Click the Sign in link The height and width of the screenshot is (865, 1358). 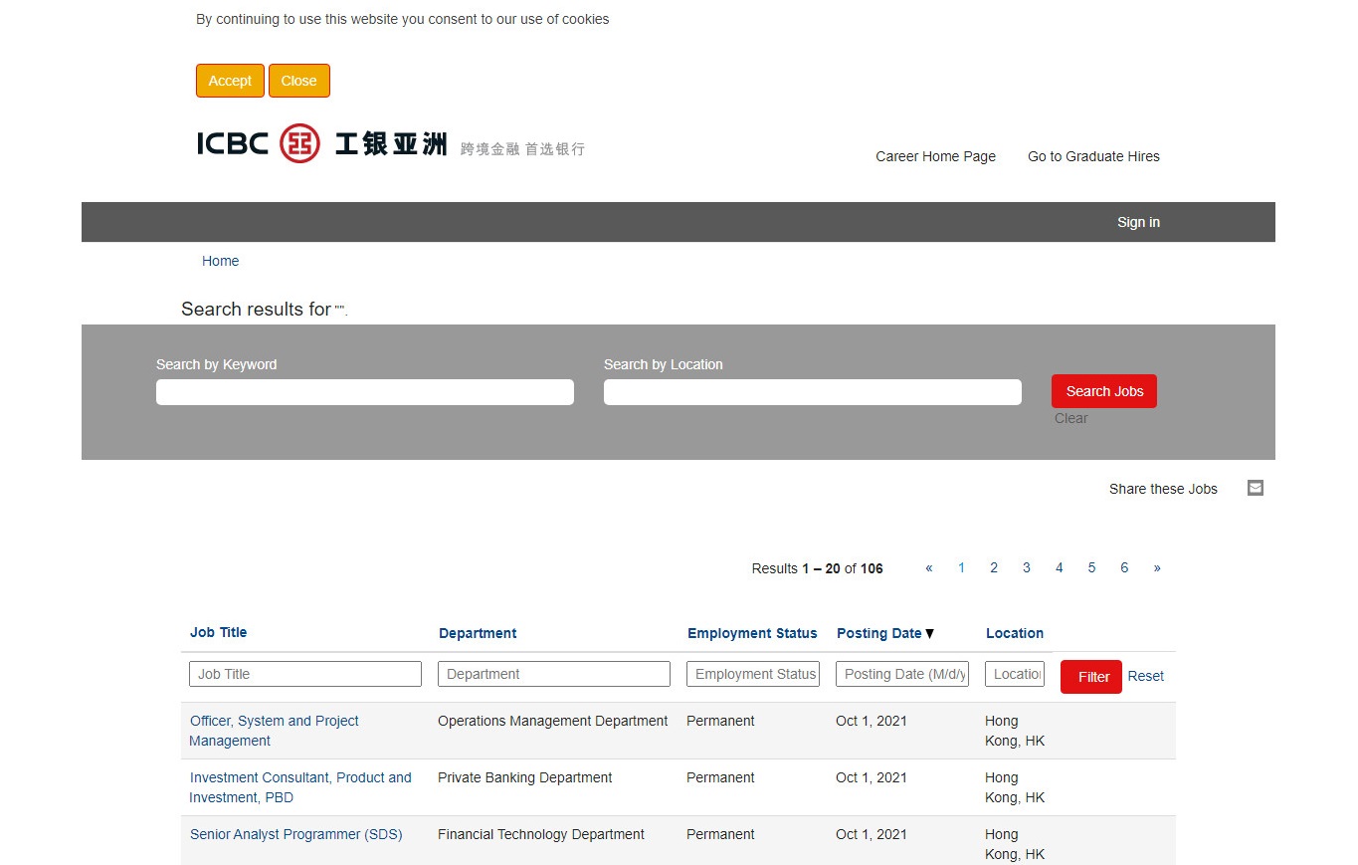1138,222
